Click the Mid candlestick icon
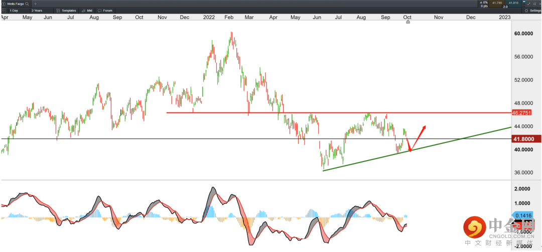This screenshot has height=252, width=542. click(84, 10)
